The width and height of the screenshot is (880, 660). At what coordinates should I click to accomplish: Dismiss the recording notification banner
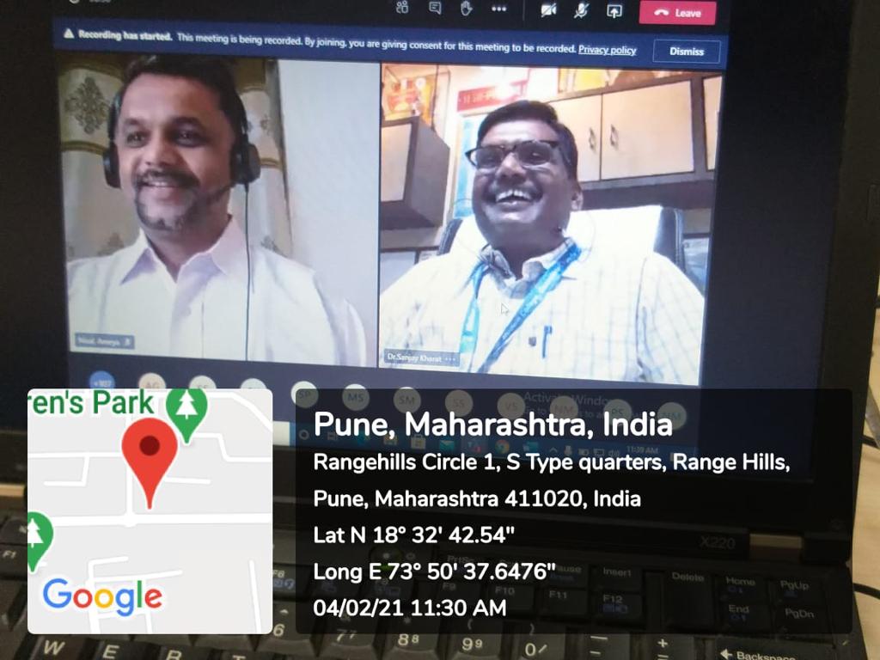[x=687, y=52]
